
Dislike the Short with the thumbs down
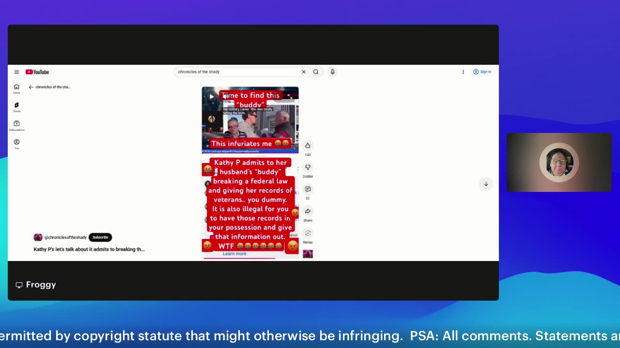coord(308,167)
